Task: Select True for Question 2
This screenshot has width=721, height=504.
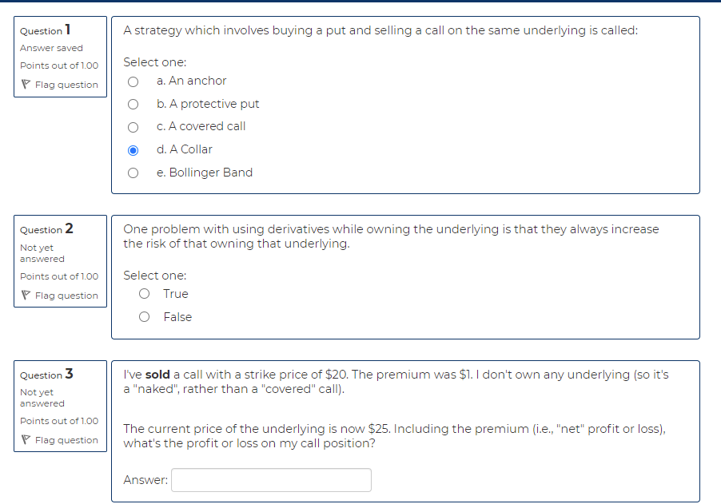Action: pyautogui.click(x=144, y=293)
